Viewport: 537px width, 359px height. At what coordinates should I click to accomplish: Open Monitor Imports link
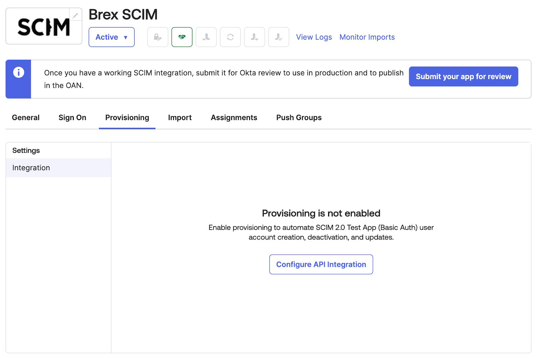coord(367,37)
